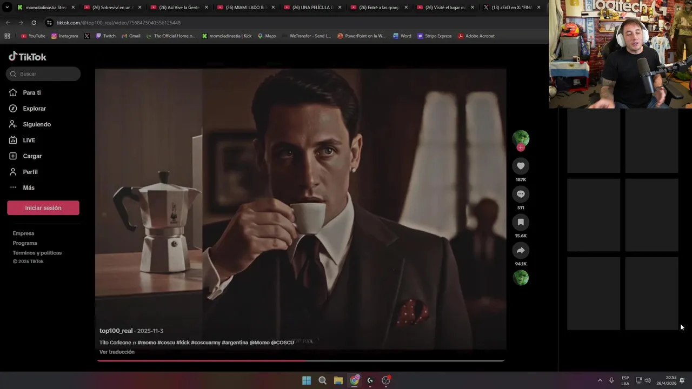Screen dimensions: 692x389
Task: Go back with browser arrow
Action: [8, 23]
